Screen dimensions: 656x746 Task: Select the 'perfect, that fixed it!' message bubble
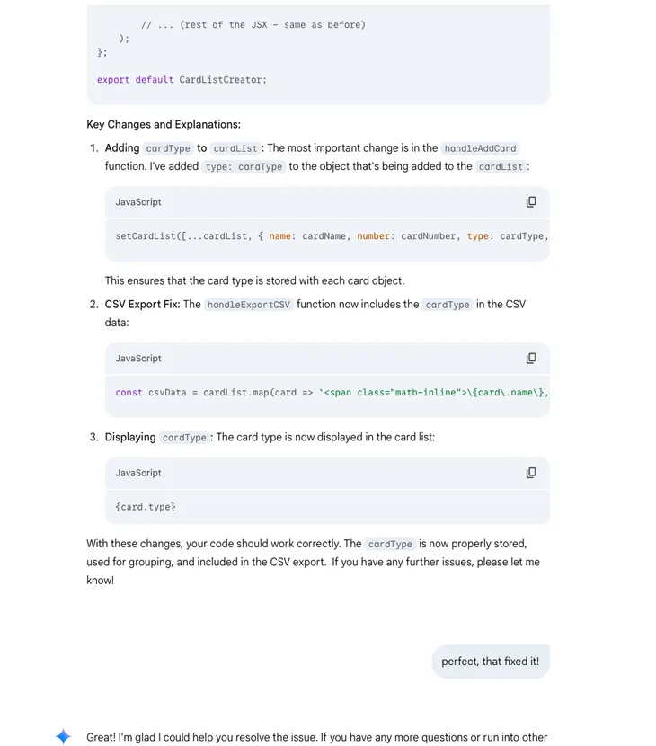490,661
